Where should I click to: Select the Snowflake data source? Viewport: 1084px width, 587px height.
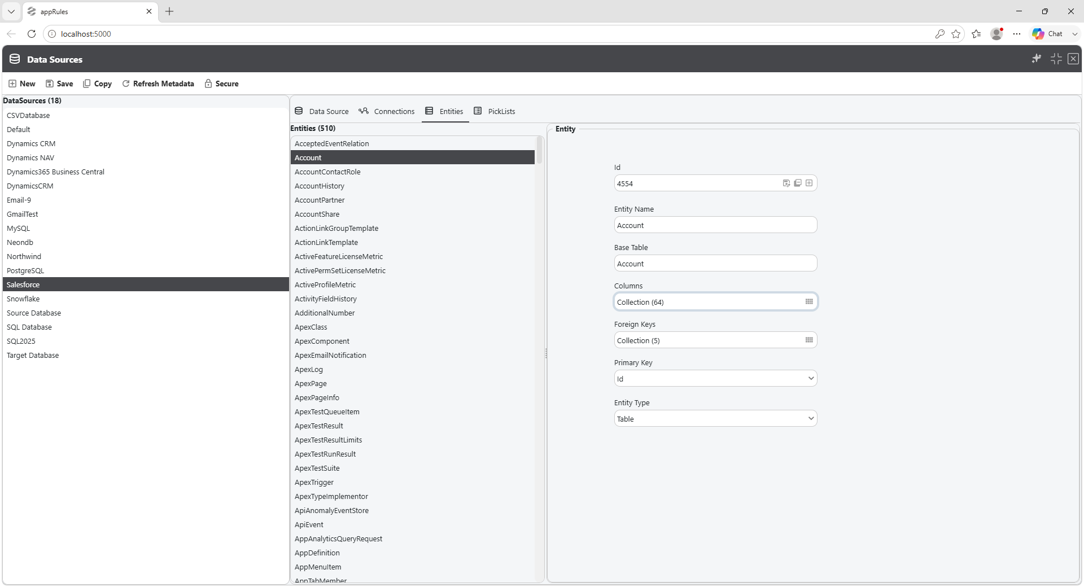tap(146, 299)
